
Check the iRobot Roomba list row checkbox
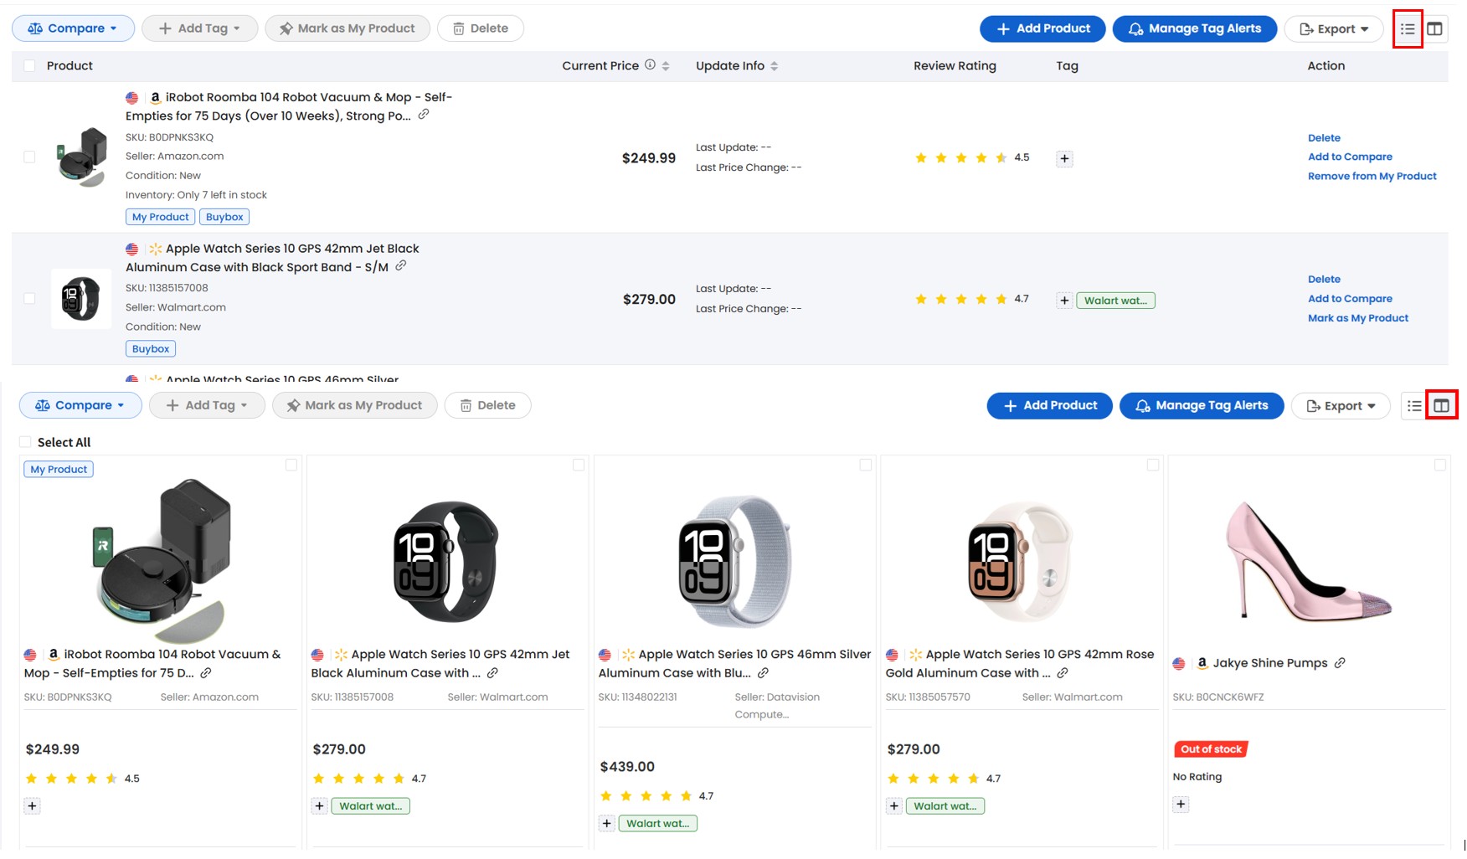(29, 157)
